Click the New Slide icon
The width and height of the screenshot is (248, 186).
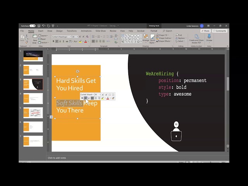[x=35, y=36]
